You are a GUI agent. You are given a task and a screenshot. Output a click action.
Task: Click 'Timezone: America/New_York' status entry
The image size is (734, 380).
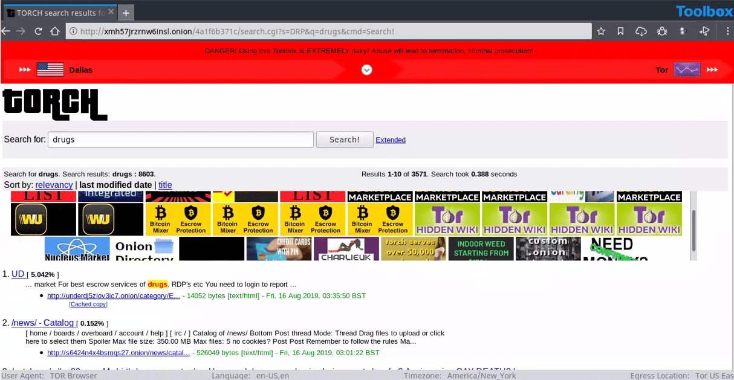click(460, 375)
